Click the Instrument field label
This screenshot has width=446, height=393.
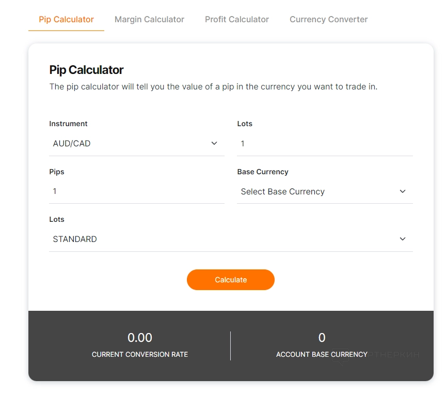point(68,124)
